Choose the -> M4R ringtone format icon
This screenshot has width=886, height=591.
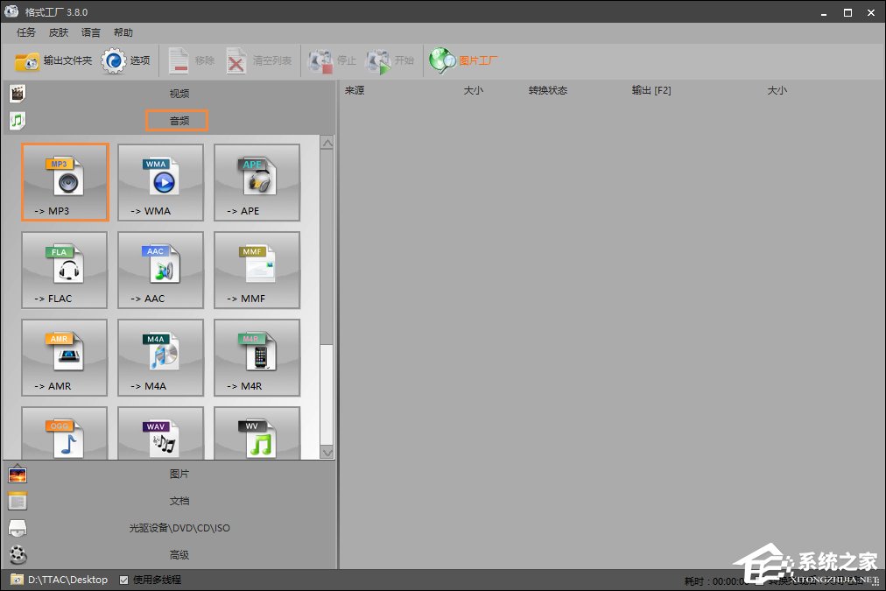click(x=257, y=357)
